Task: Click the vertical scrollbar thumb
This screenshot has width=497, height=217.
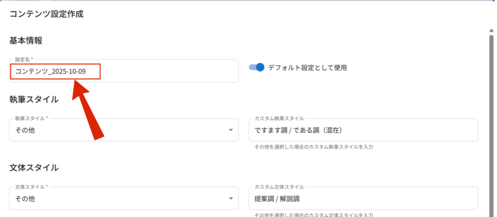Action: pos(491,121)
